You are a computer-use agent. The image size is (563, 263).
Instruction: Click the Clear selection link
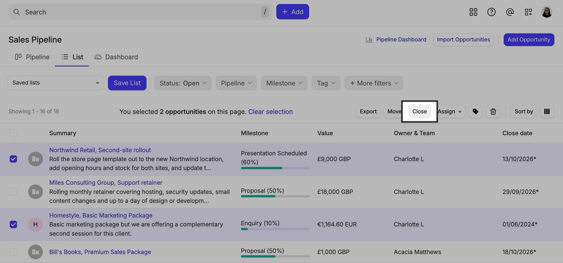tap(270, 112)
